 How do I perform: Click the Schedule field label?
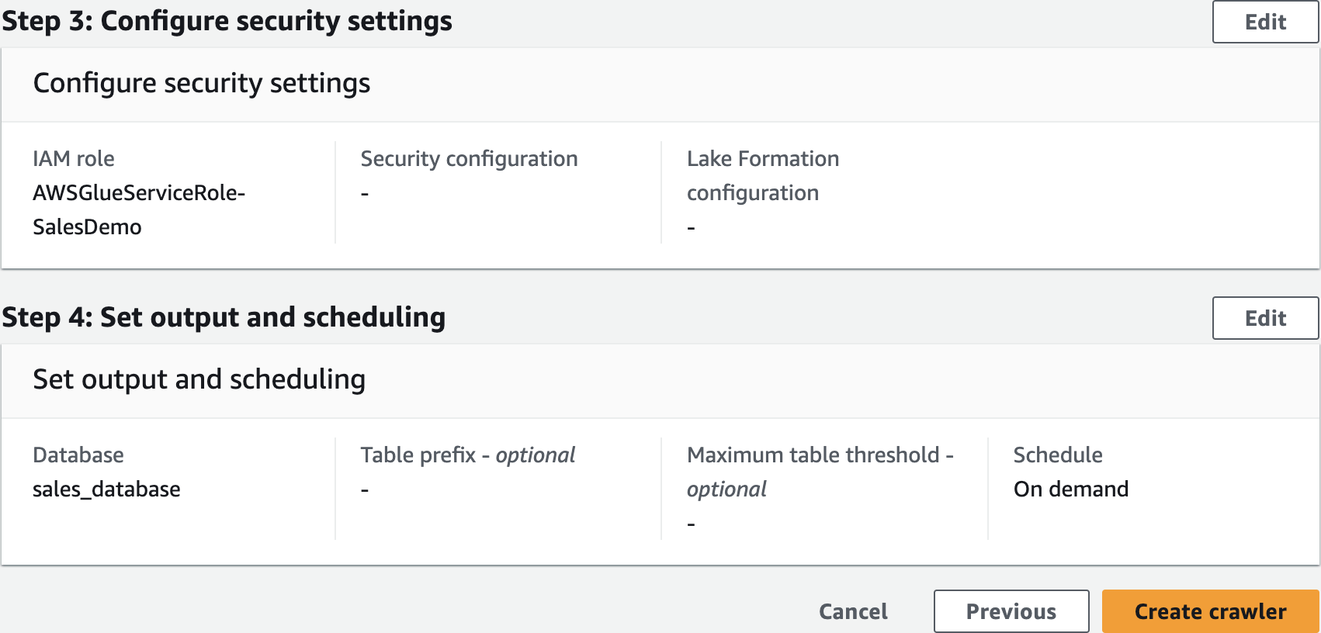1057,455
